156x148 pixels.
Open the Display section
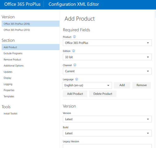tap(31, 78)
